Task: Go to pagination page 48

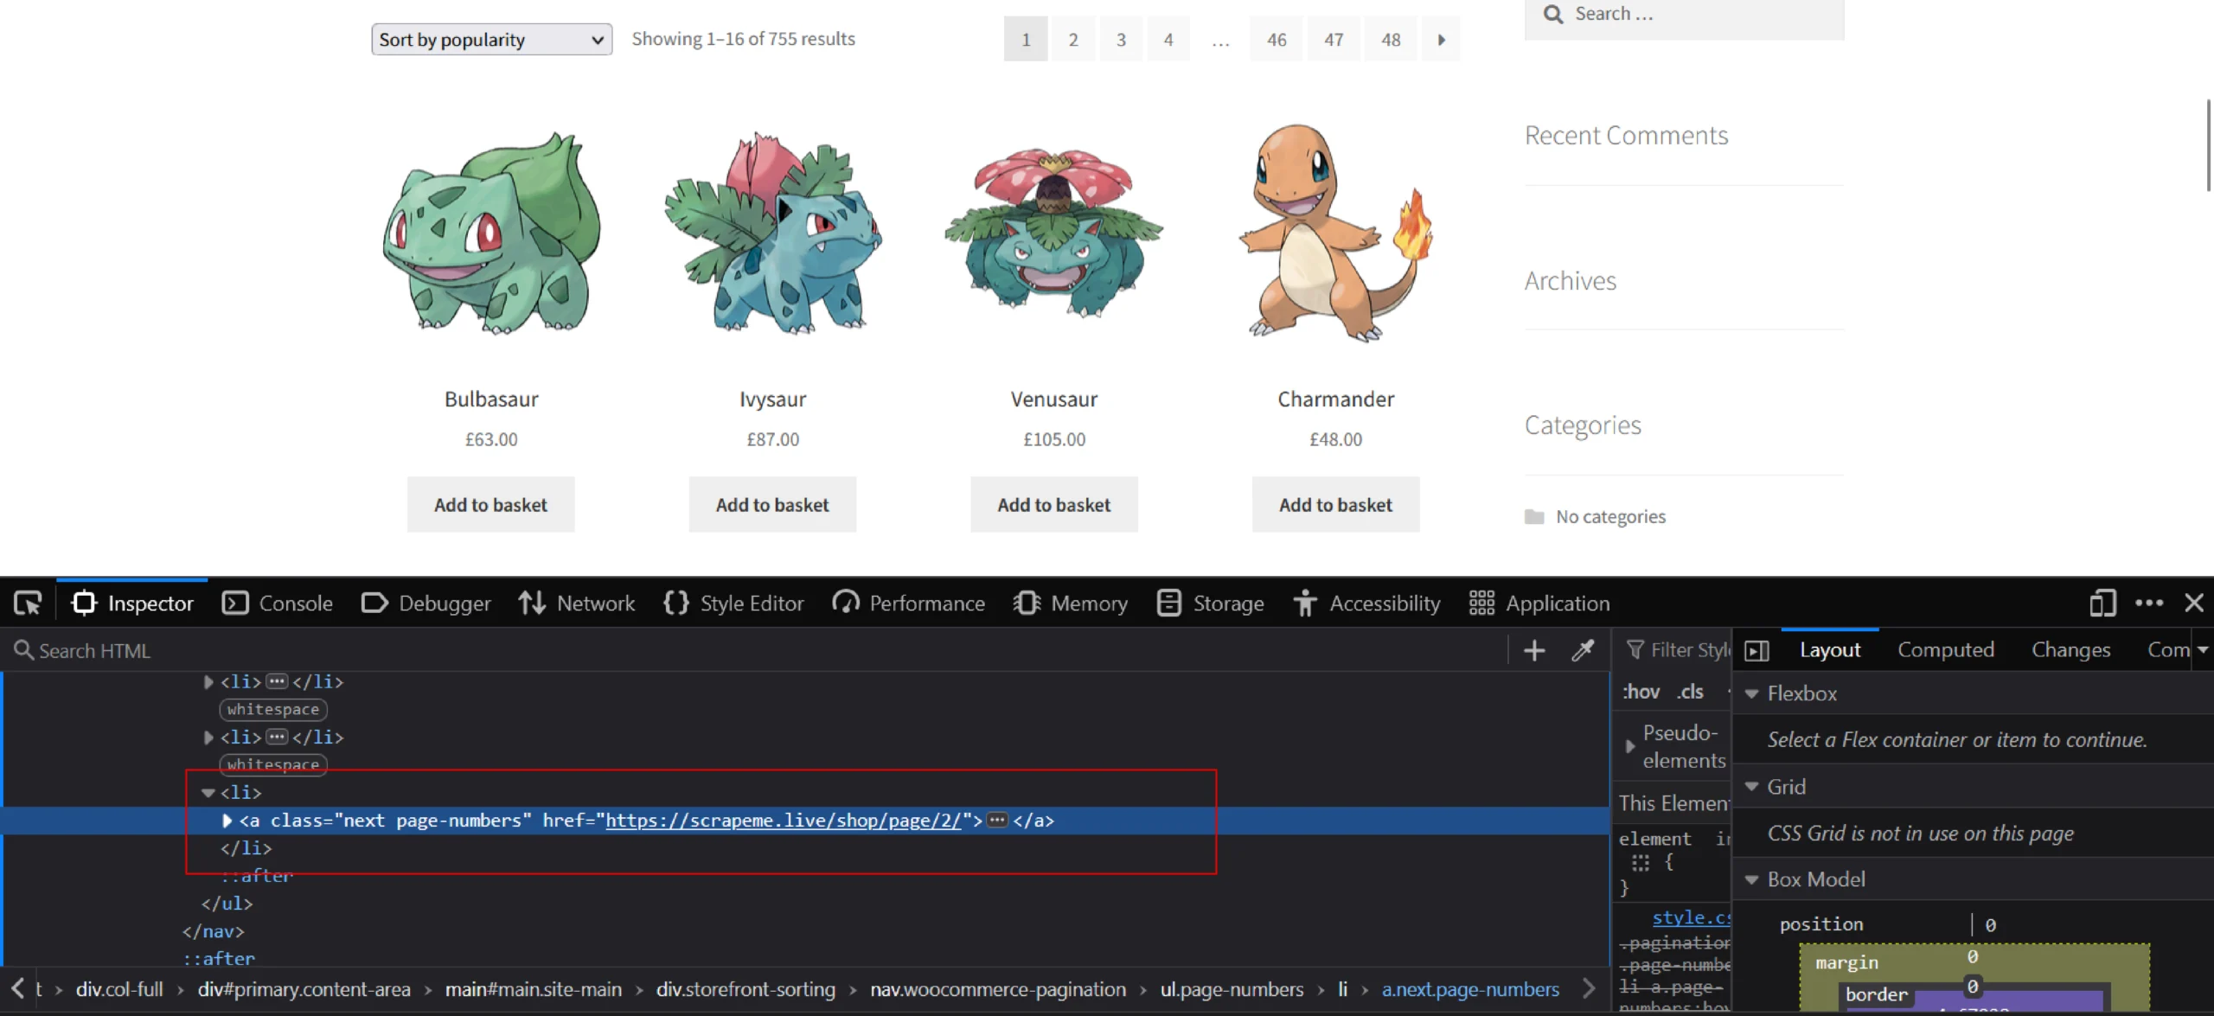Action: tap(1391, 39)
